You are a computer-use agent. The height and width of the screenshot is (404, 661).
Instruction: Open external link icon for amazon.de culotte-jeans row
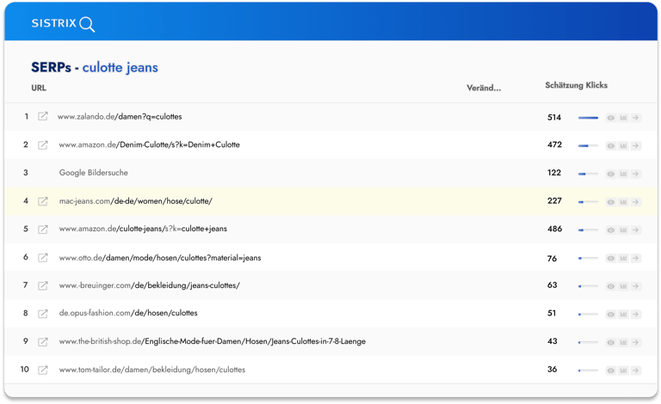pos(42,230)
